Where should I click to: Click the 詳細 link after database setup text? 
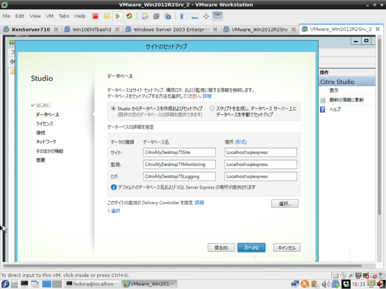(207, 96)
